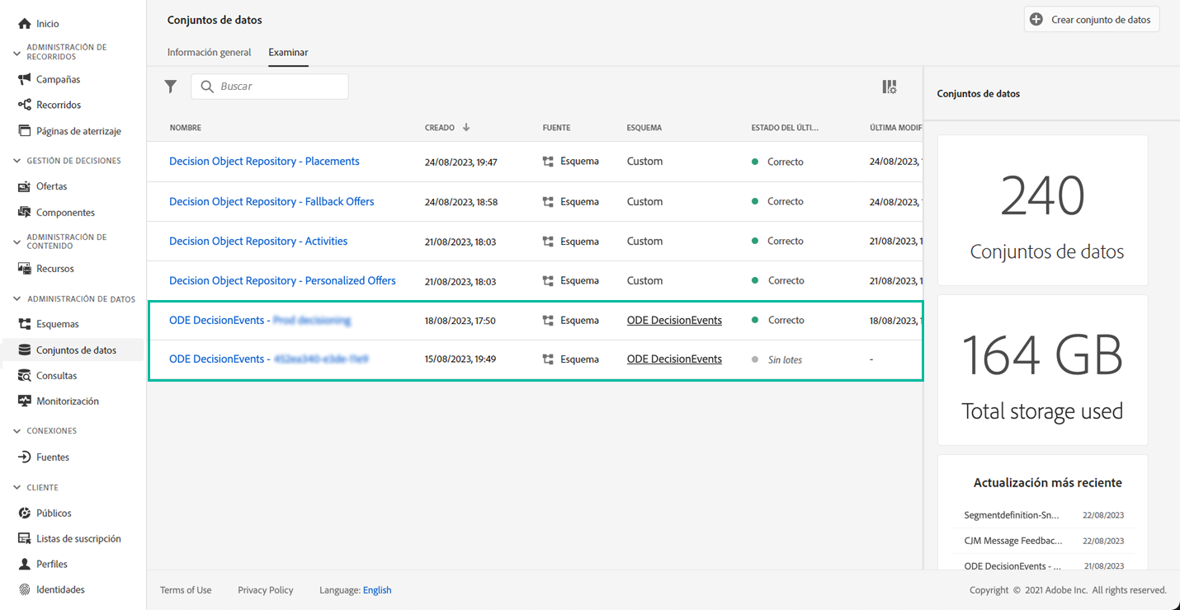
Task: Click the Consultas query icon
Action: 25,376
